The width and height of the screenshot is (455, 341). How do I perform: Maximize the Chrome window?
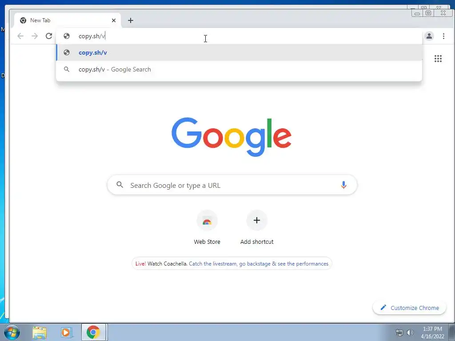tap(428, 13)
